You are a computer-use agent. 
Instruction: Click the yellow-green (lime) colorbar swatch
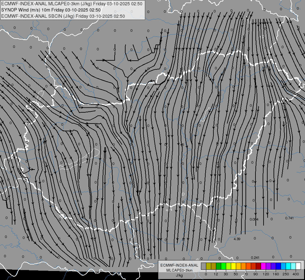tap(228, 266)
